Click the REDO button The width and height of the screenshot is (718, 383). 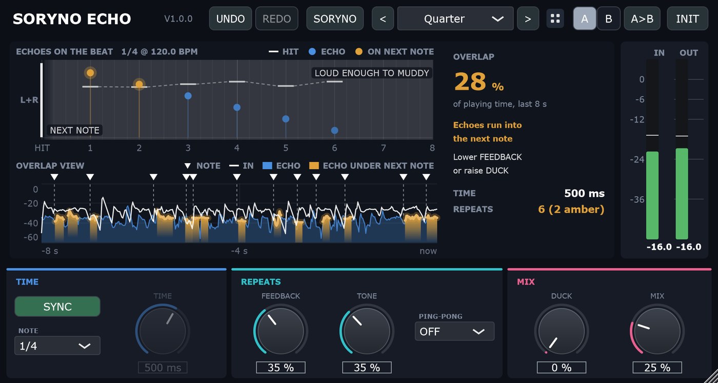pyautogui.click(x=276, y=19)
